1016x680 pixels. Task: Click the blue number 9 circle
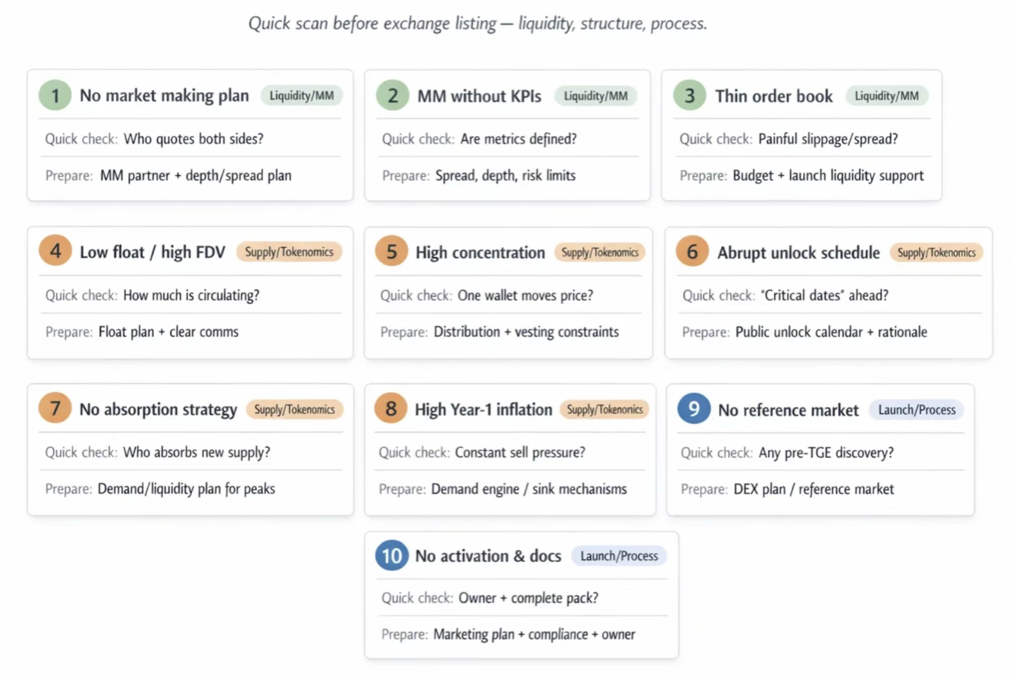693,409
